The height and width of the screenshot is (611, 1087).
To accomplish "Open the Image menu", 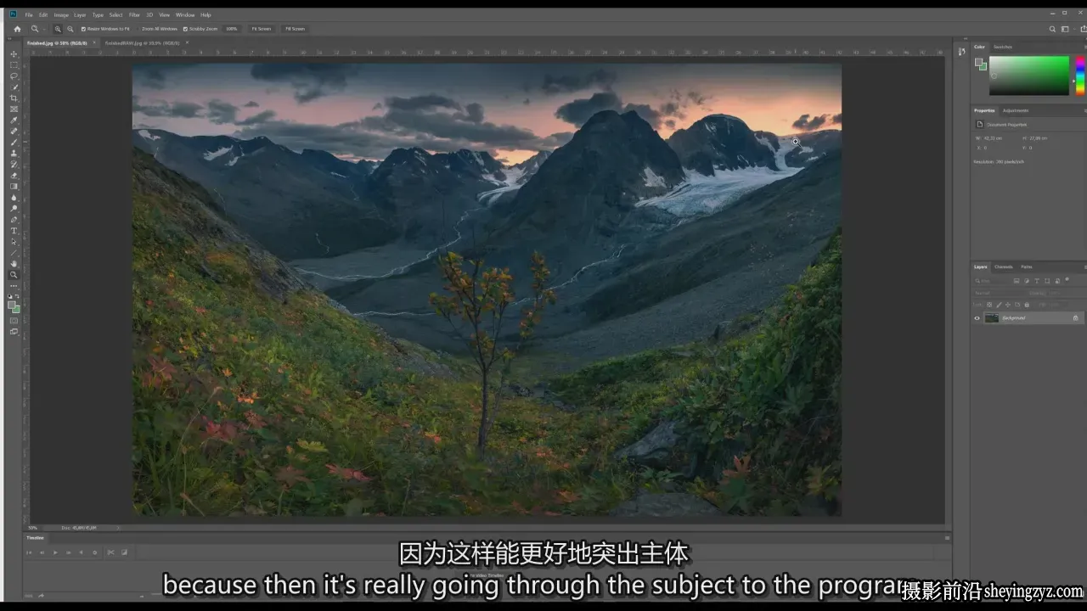I will click(61, 14).
